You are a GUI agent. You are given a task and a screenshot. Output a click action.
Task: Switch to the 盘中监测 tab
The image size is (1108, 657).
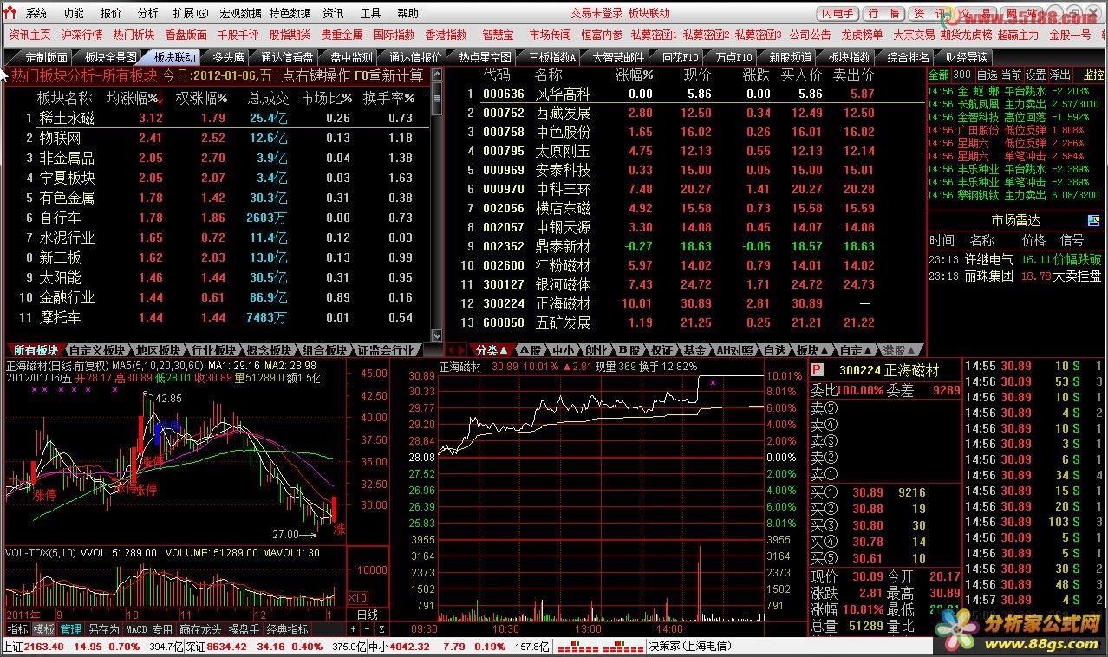(x=351, y=57)
